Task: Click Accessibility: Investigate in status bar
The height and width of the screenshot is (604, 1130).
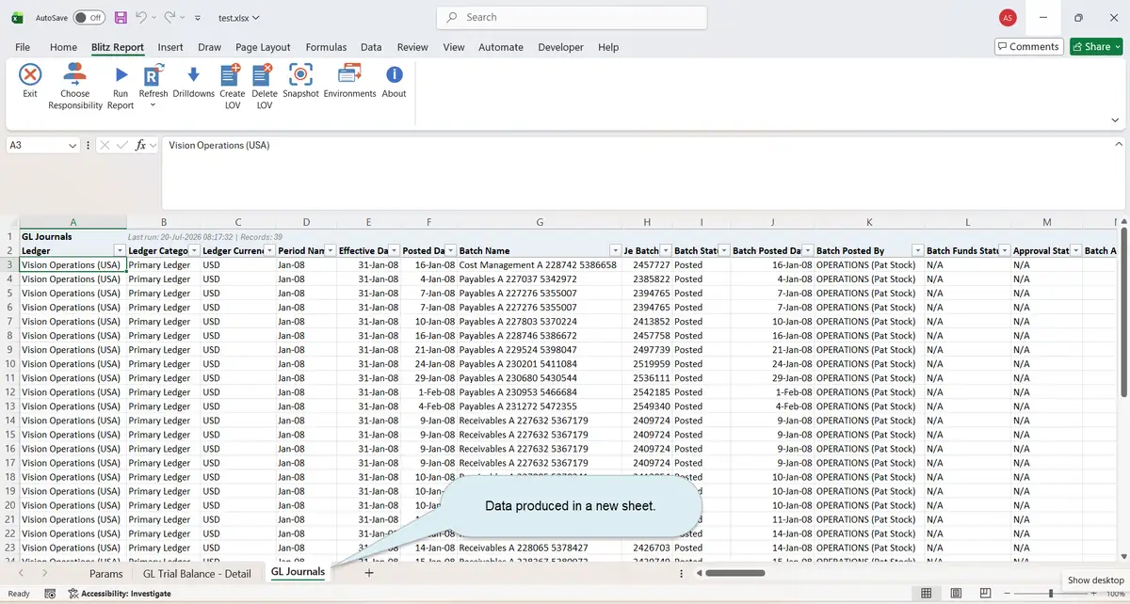Action: (118, 594)
